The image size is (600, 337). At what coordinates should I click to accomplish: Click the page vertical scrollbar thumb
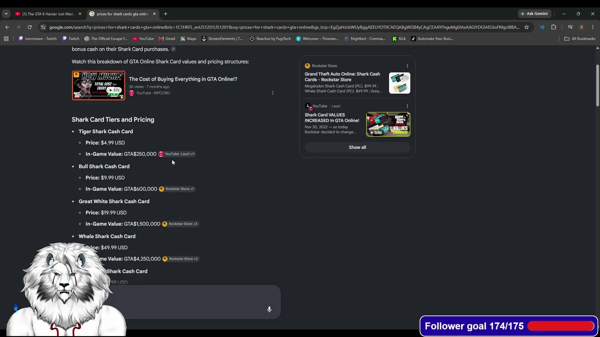(x=597, y=85)
